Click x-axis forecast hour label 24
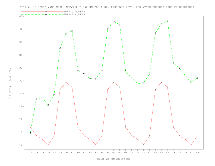Viewport: 215px width, 166px height. 78,152
